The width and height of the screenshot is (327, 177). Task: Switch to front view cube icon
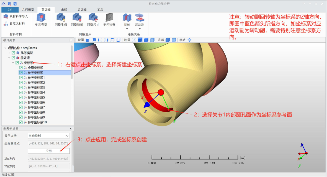click(88, 40)
